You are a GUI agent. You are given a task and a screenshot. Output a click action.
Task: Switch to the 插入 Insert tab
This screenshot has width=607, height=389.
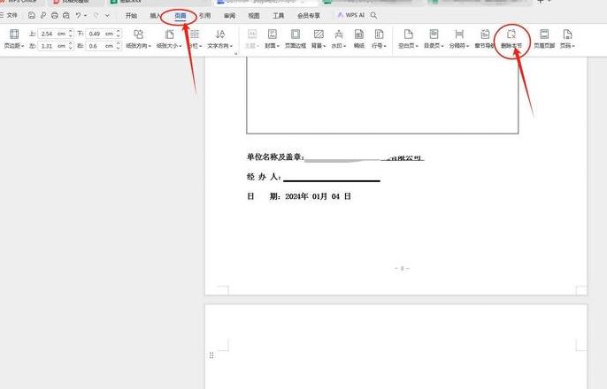pyautogui.click(x=155, y=16)
